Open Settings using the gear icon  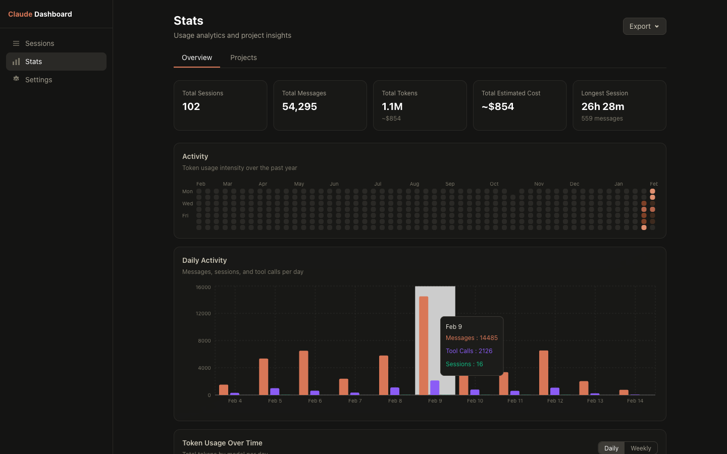point(17,80)
